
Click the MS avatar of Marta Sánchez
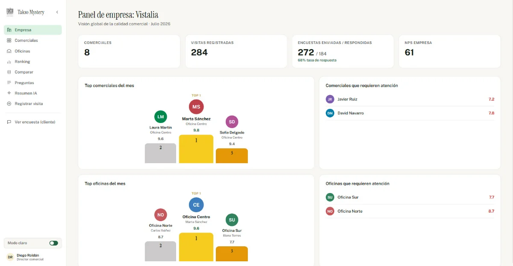[x=196, y=107]
